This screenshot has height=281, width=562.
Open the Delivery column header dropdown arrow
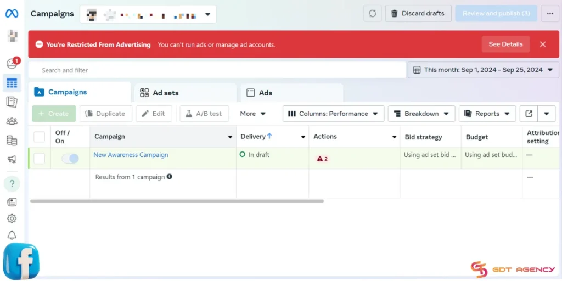303,137
